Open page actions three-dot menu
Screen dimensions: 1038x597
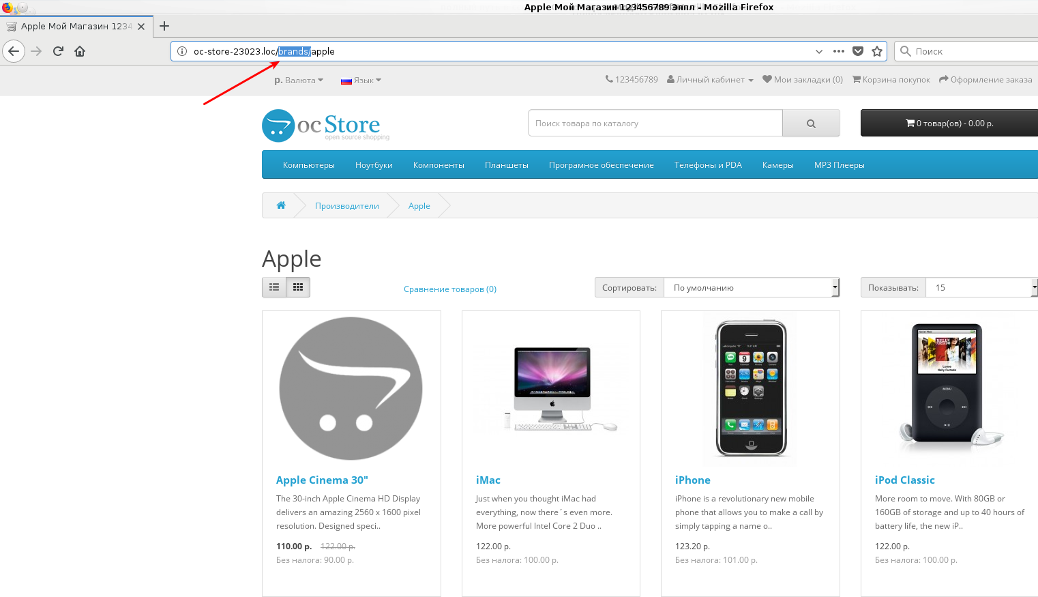(839, 51)
